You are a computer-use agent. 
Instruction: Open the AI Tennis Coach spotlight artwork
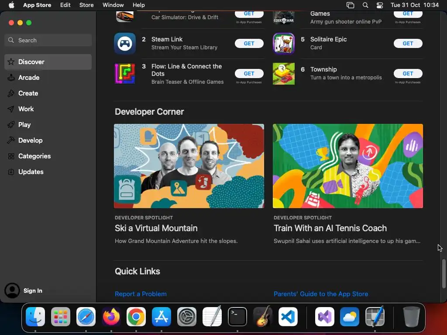pyautogui.click(x=348, y=166)
